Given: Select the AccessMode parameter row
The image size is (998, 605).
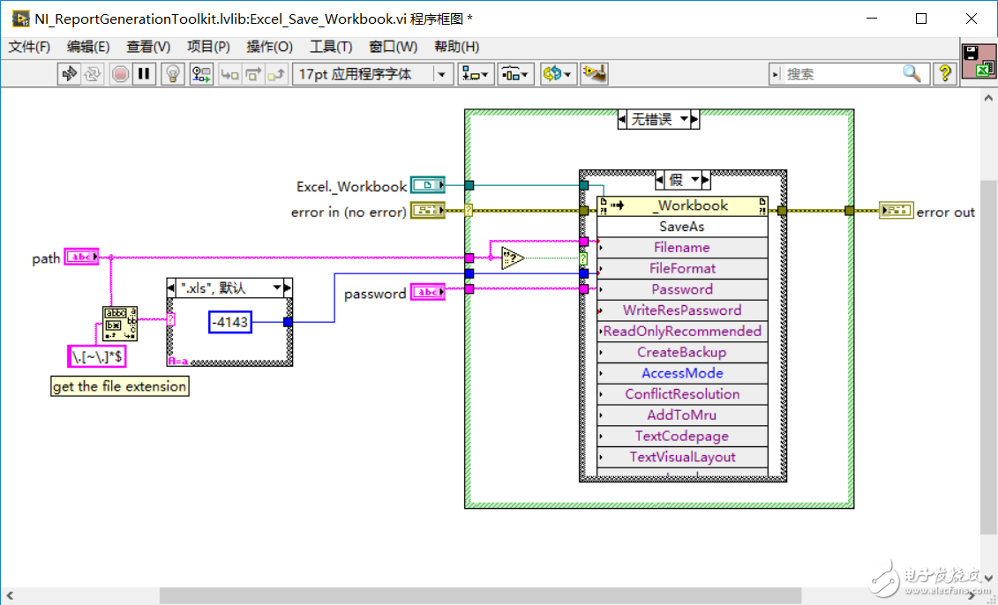Looking at the screenshot, I should click(x=682, y=373).
